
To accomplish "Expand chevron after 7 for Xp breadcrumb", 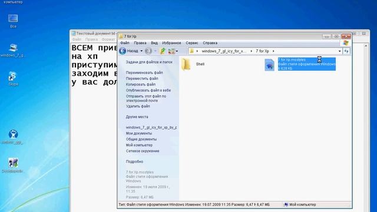I will pyautogui.click(x=273, y=51).
